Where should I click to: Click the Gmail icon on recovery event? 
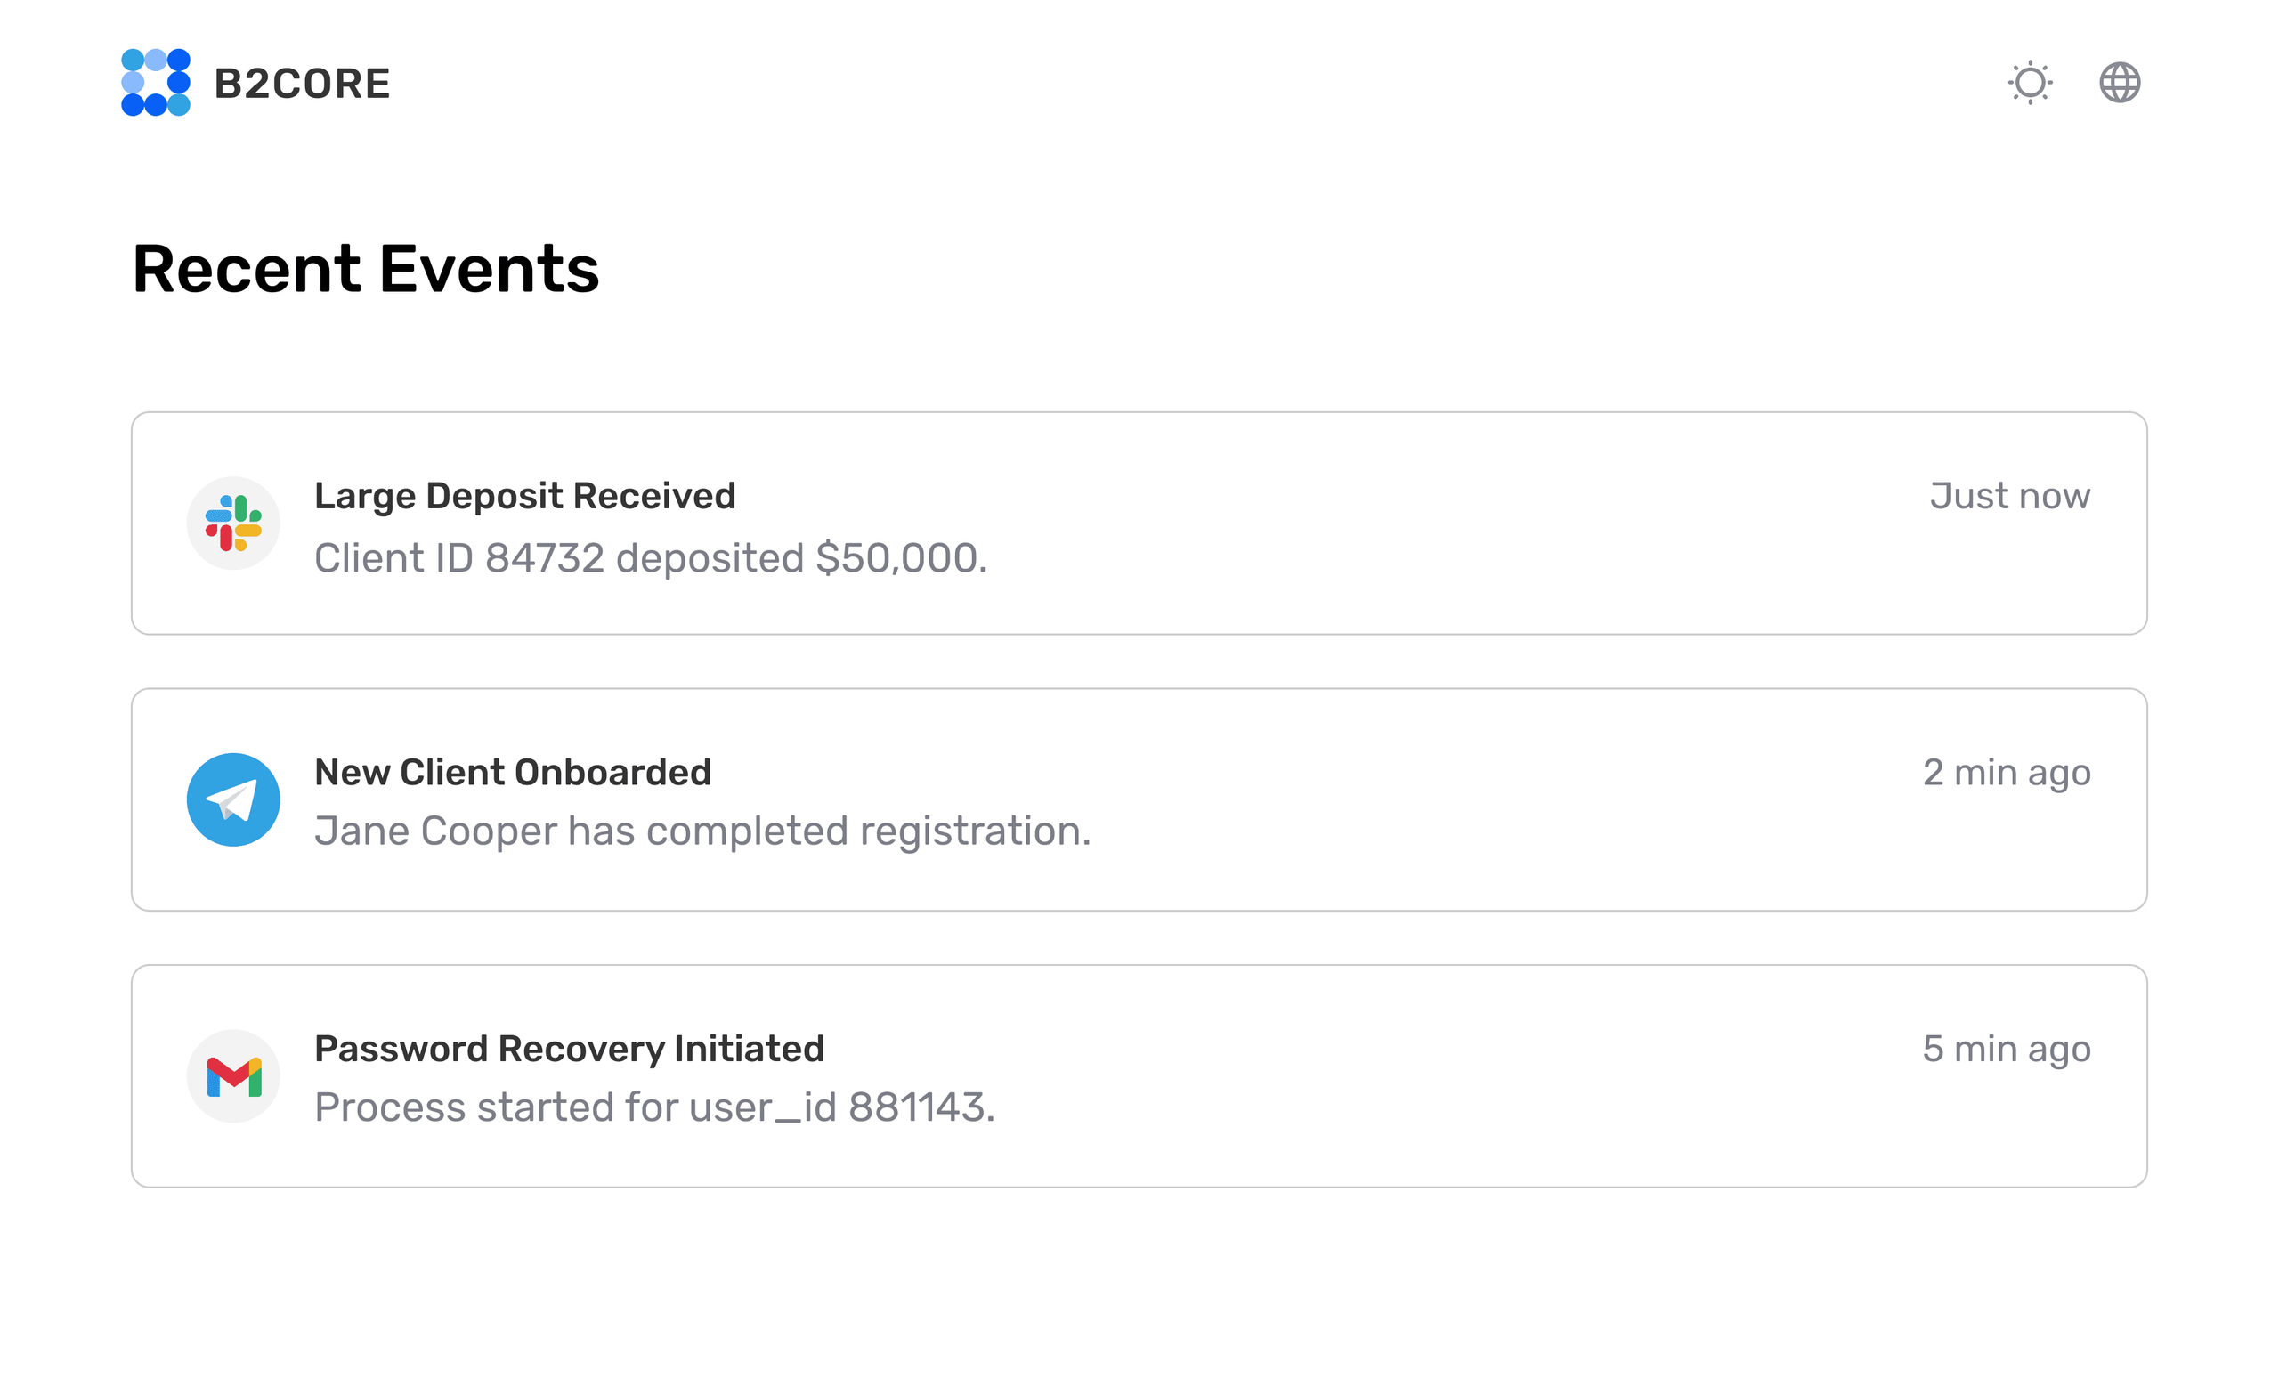[x=233, y=1076]
